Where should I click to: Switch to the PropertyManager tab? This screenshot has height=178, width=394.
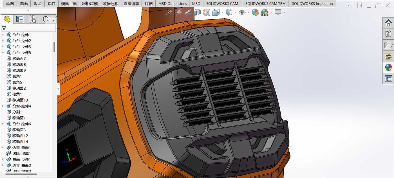click(20, 19)
